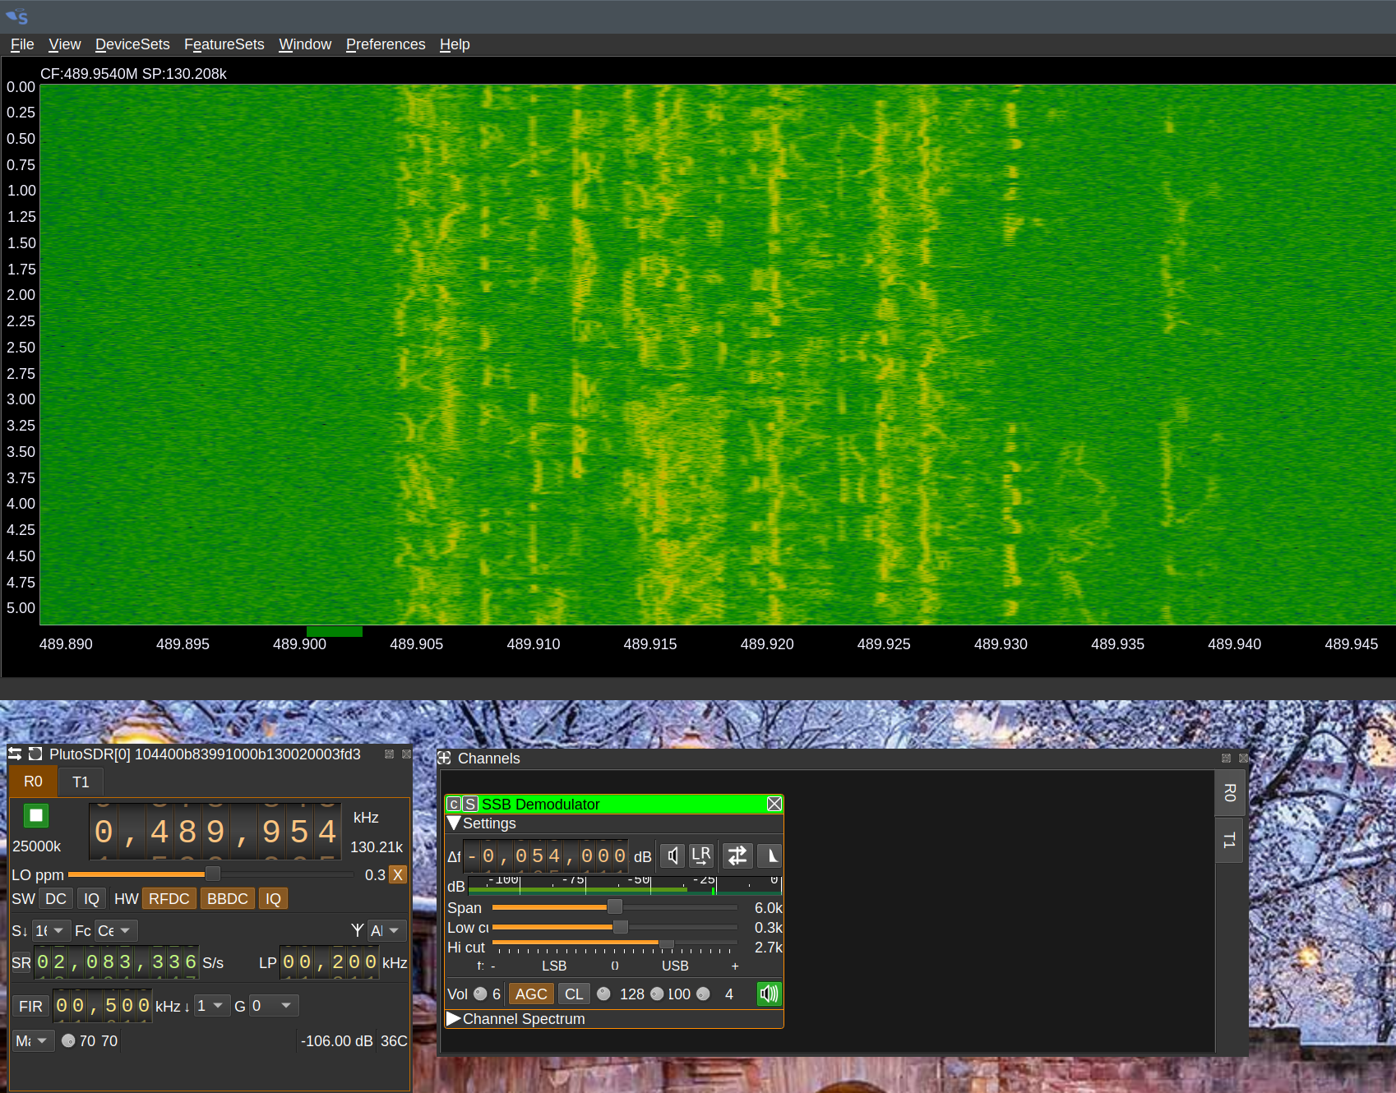
Task: Disable hardware RFDC correction
Action: click(169, 899)
